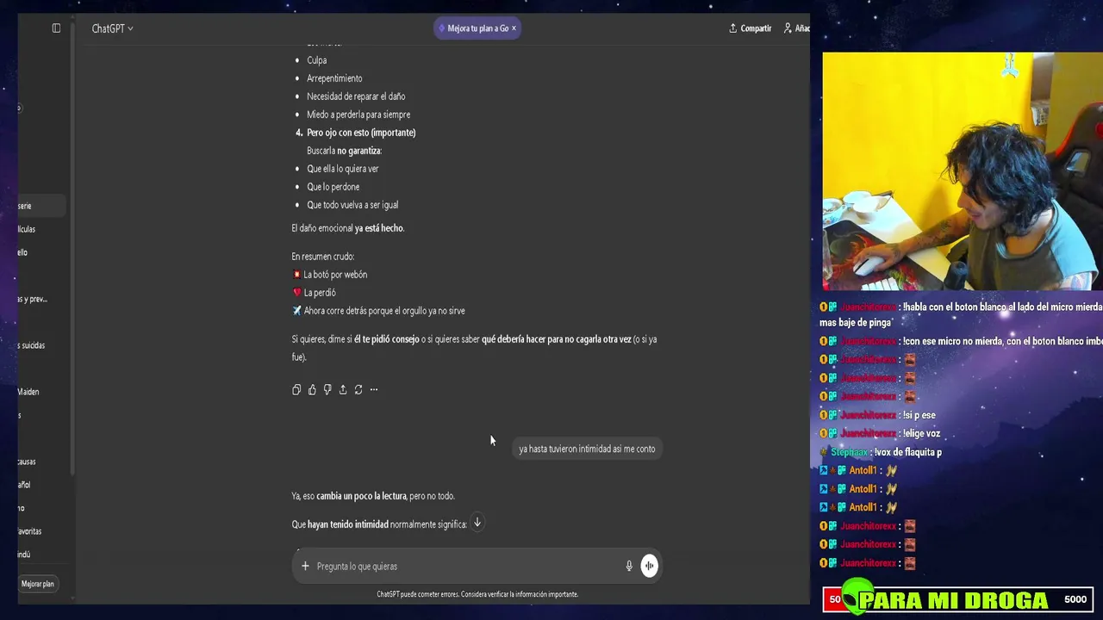The image size is (1103, 620).
Task: Copy the response with the copy icon
Action: 296,390
